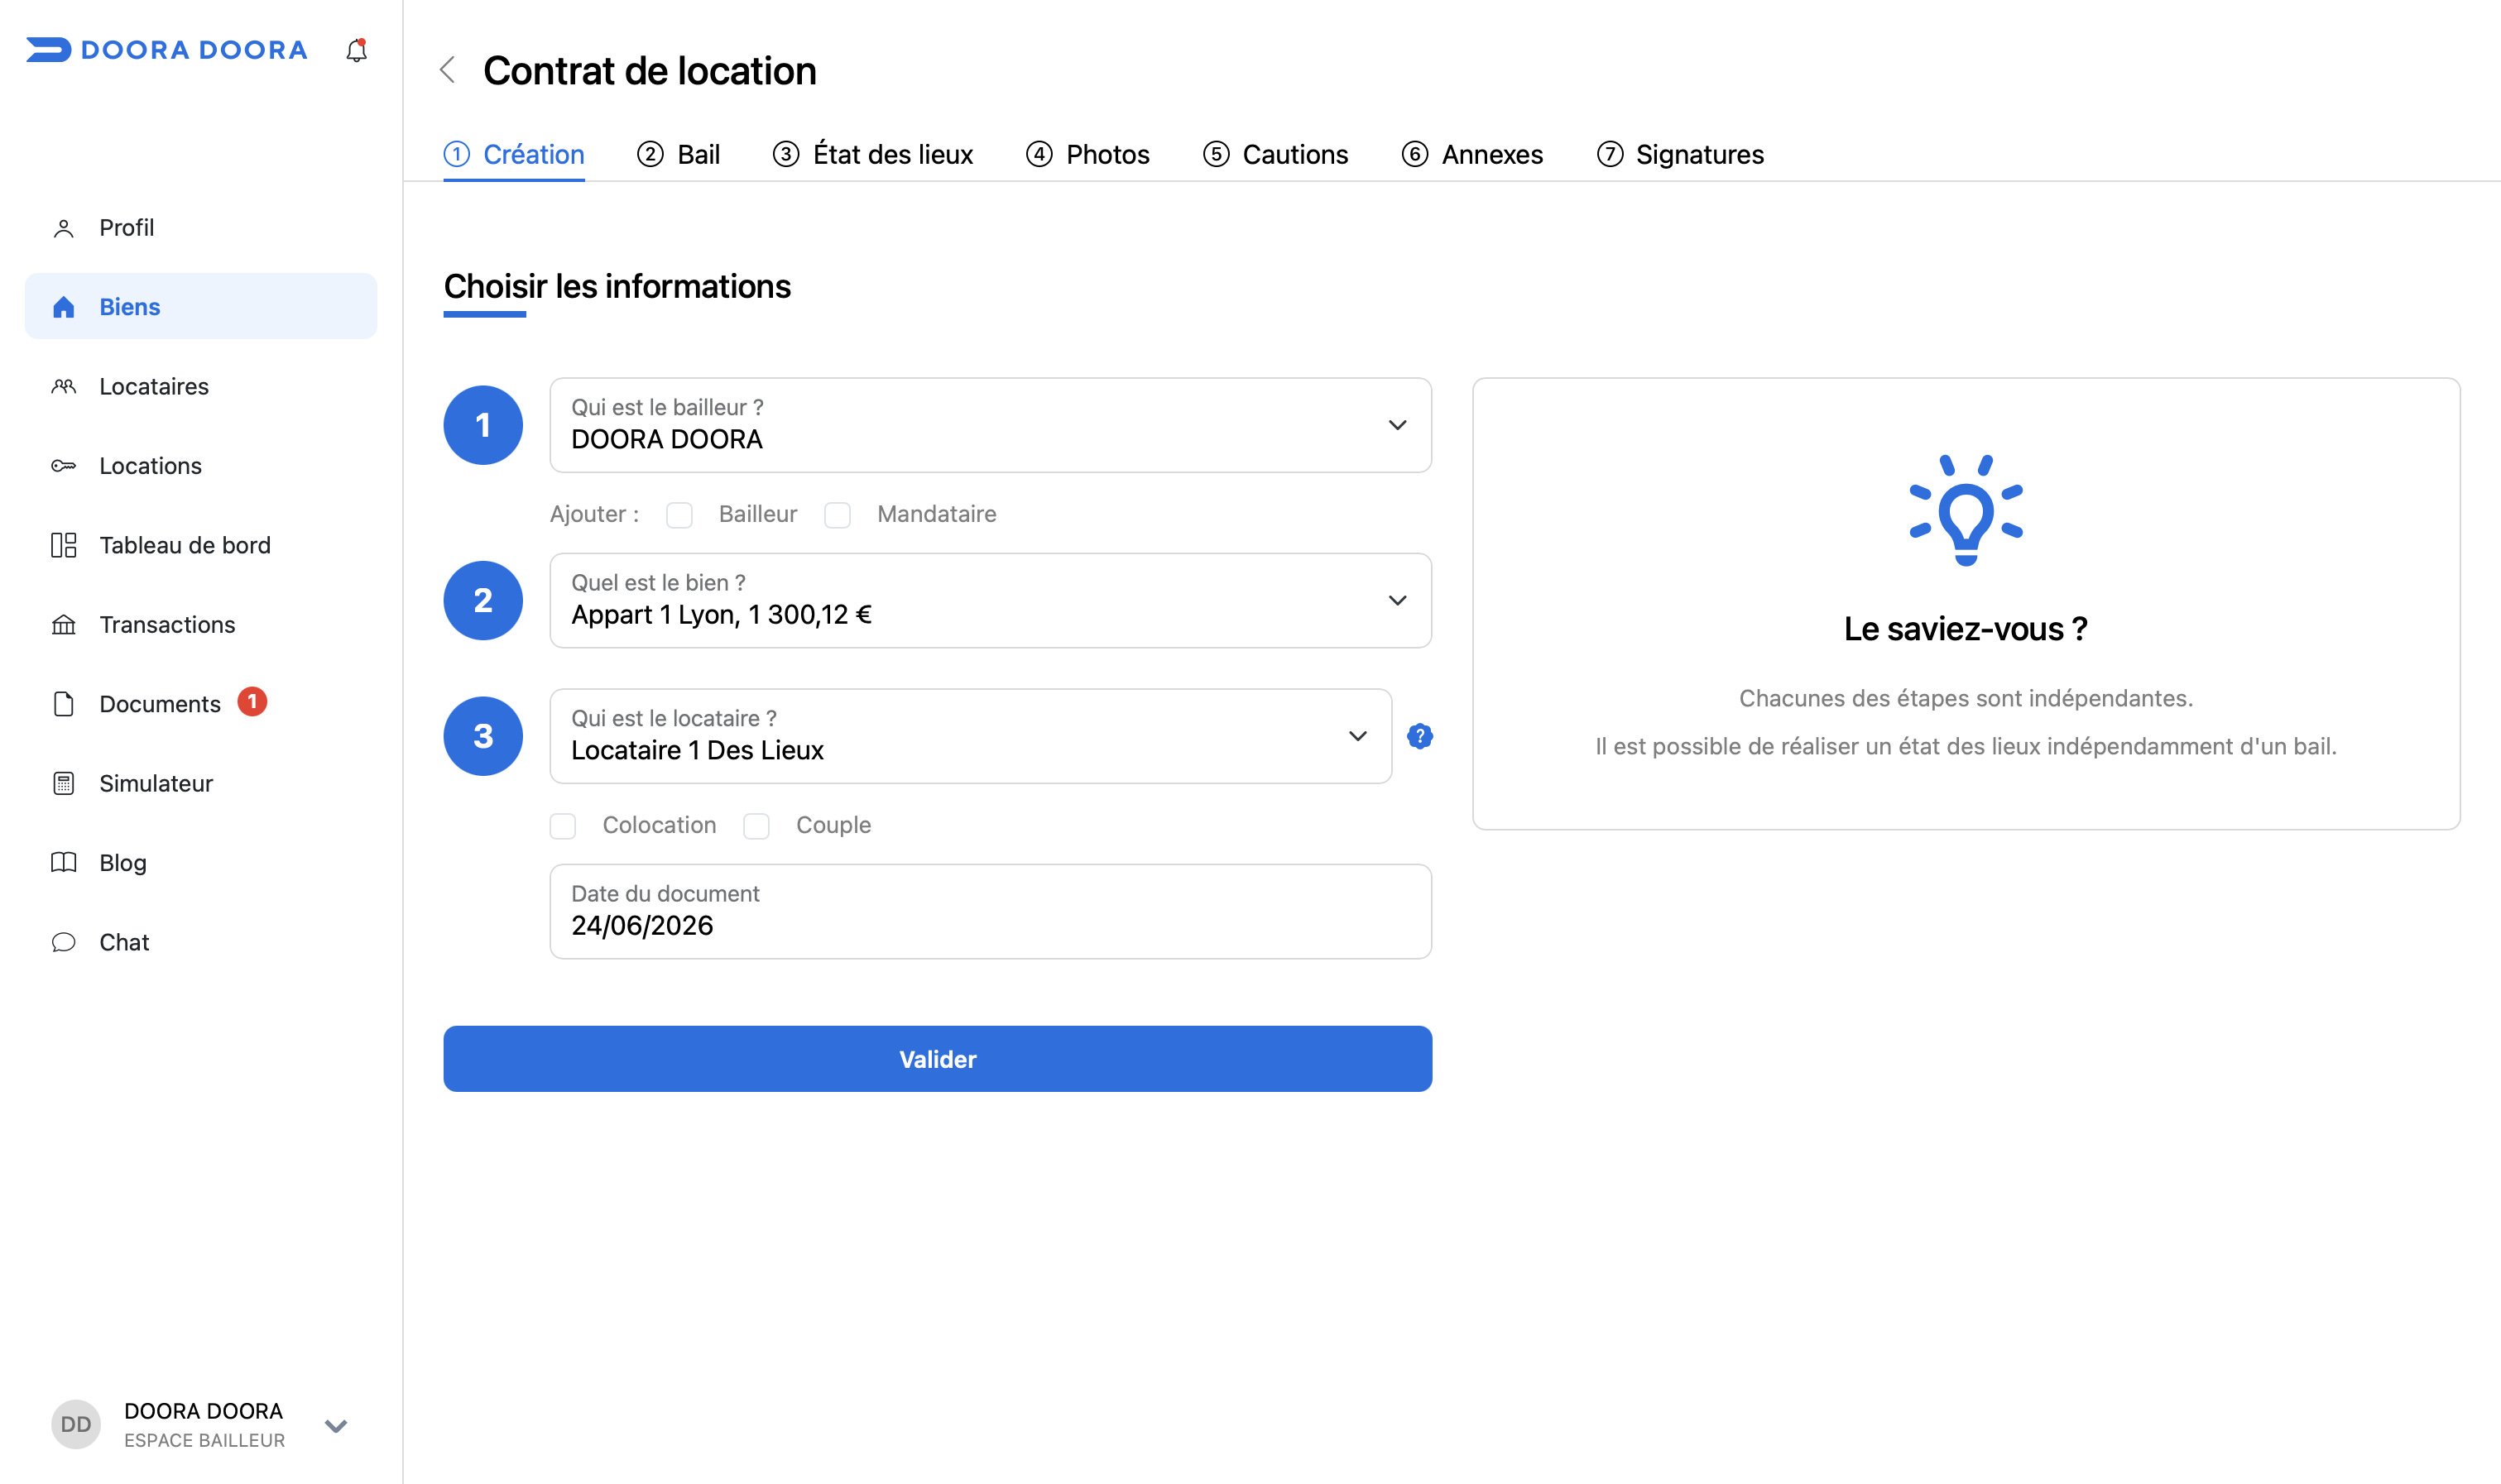
Task: Click the Locataires people icon
Action: [64, 386]
